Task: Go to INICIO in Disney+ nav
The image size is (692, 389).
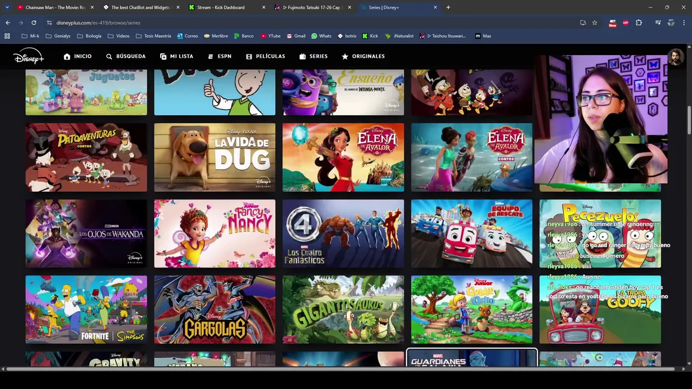Action: tap(77, 56)
